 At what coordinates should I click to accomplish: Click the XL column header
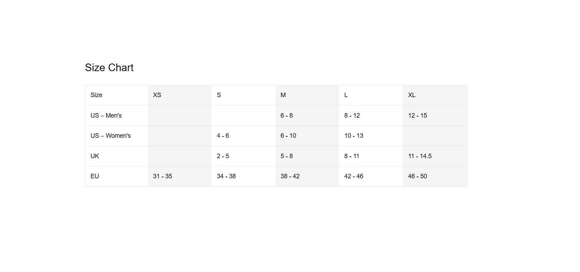coord(412,95)
